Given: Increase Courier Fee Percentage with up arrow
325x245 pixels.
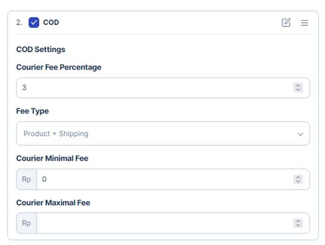Looking at the screenshot, I should pyautogui.click(x=298, y=85).
